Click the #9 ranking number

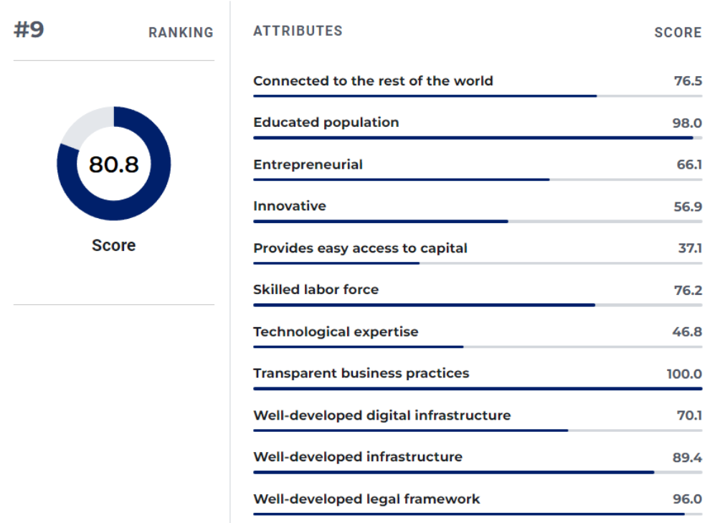[29, 31]
